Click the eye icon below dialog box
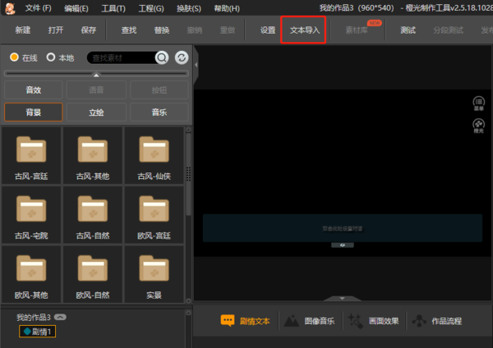This screenshot has height=348, width=493. pos(342,245)
